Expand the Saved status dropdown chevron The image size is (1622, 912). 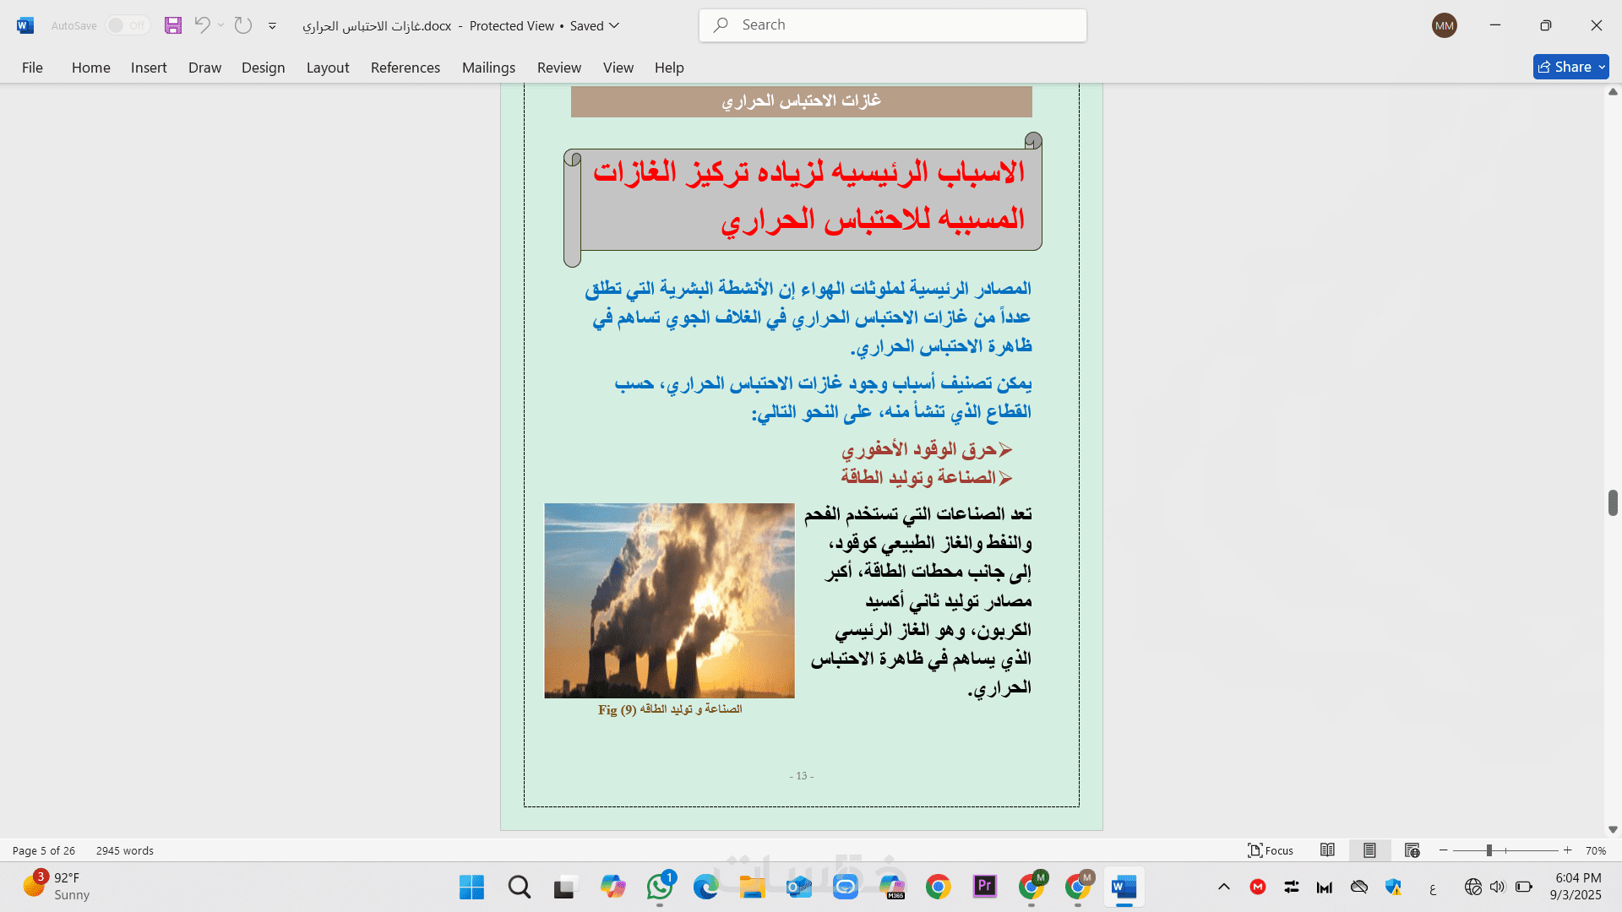615,25
